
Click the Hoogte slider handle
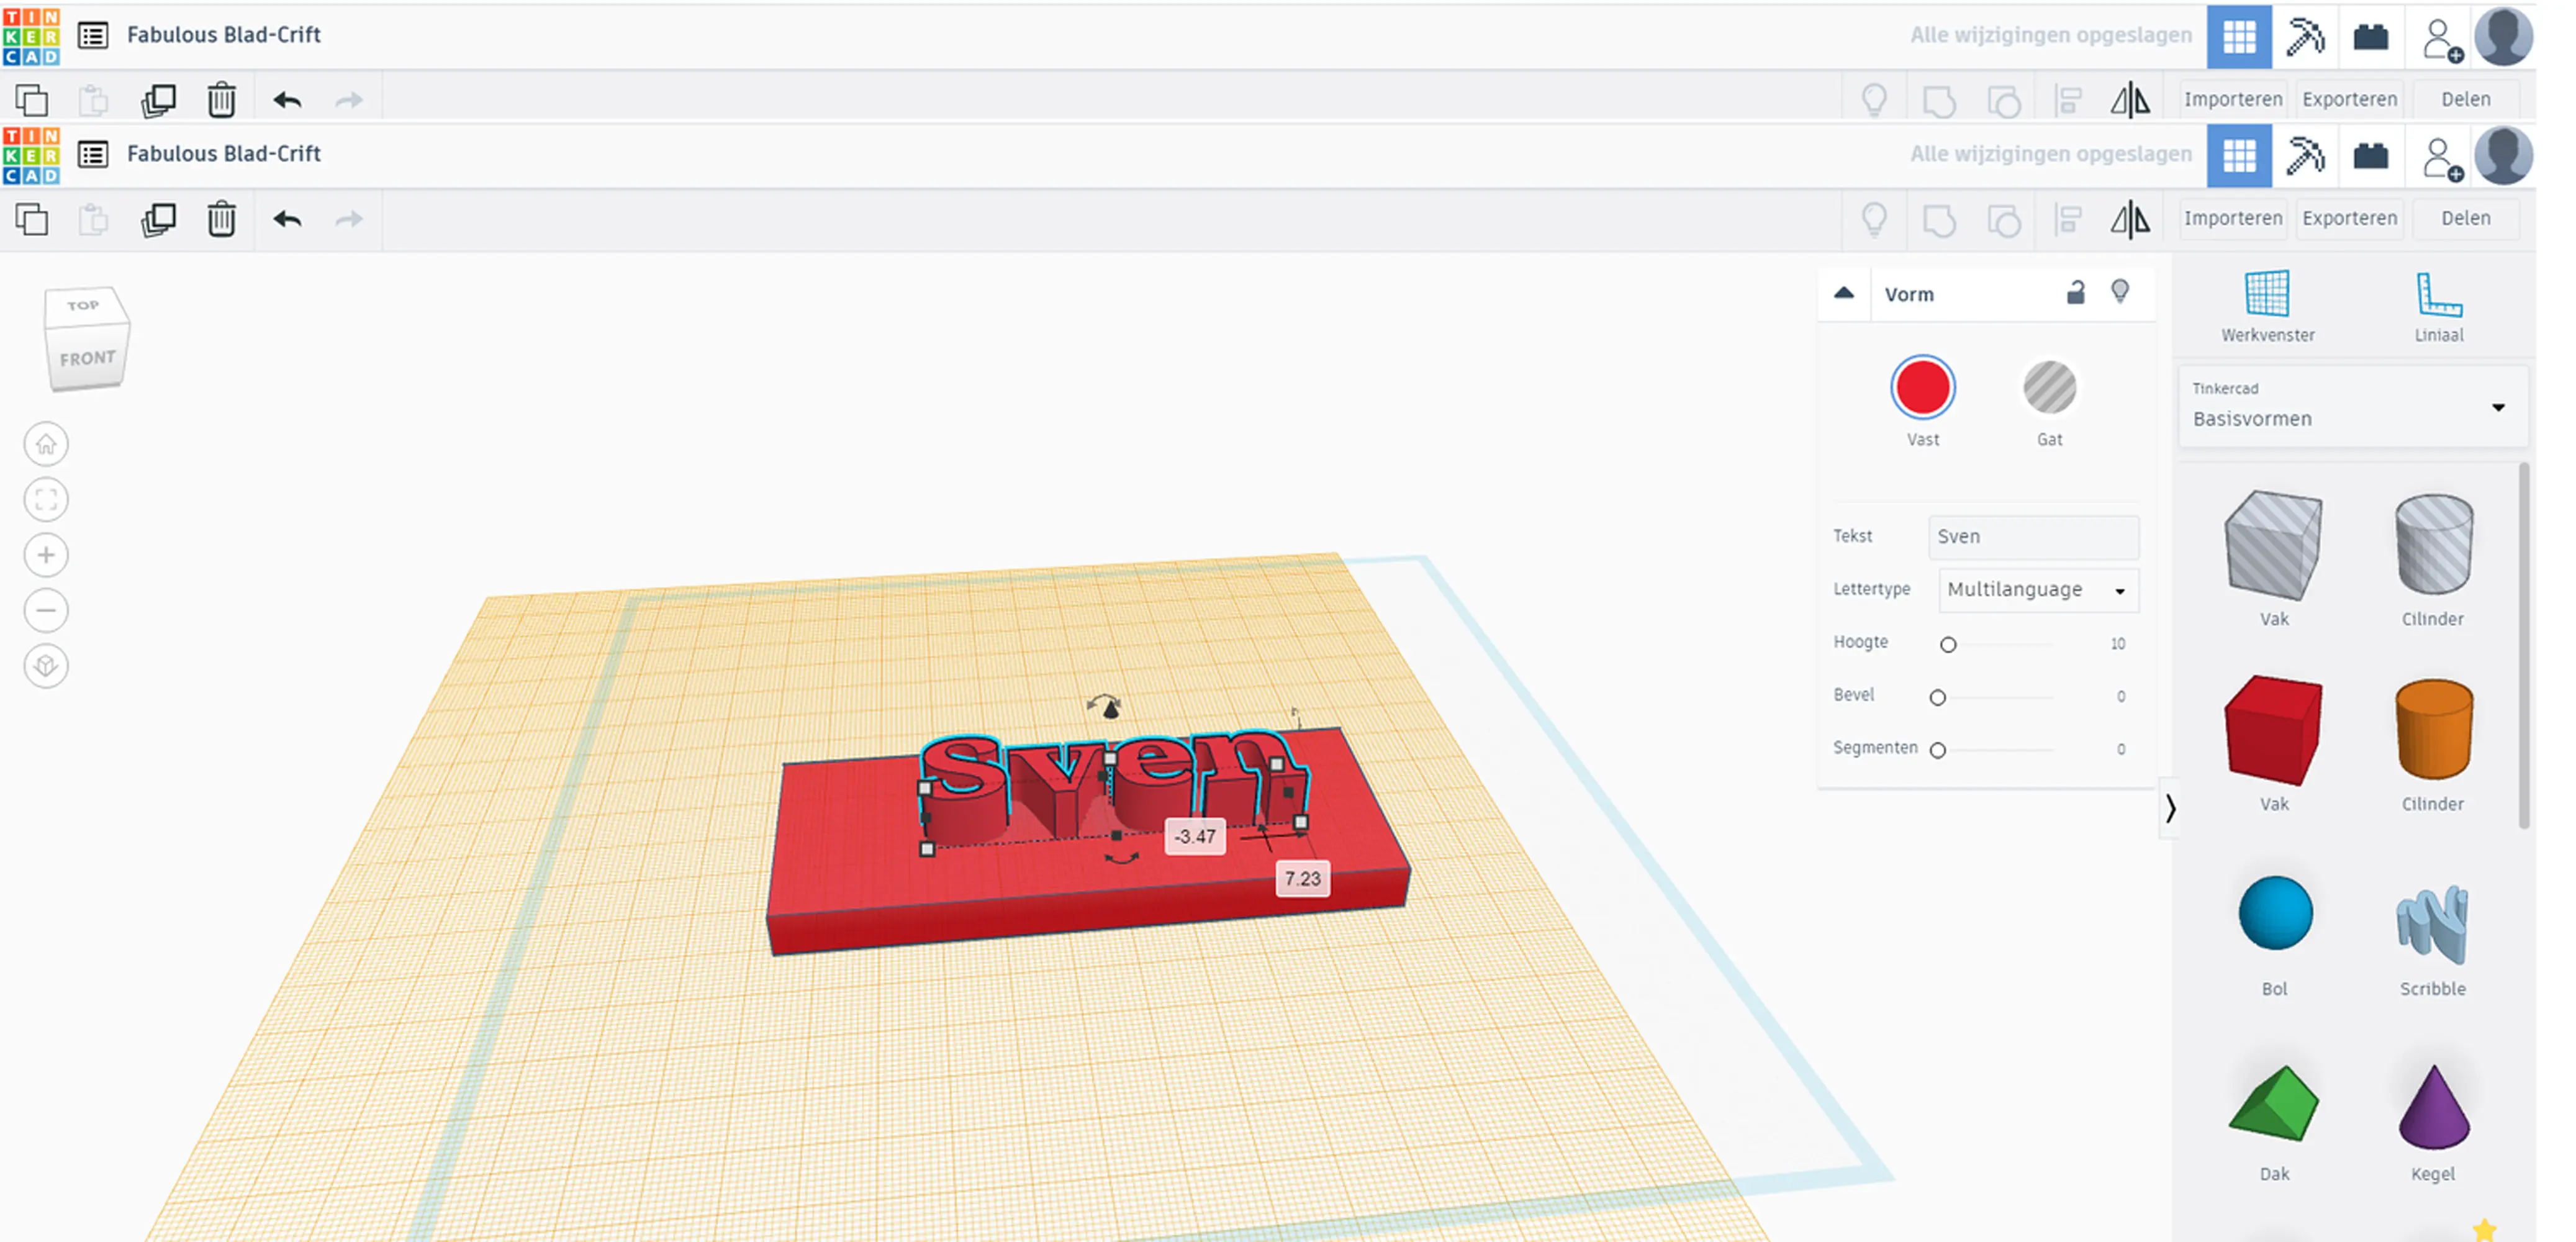[1948, 645]
